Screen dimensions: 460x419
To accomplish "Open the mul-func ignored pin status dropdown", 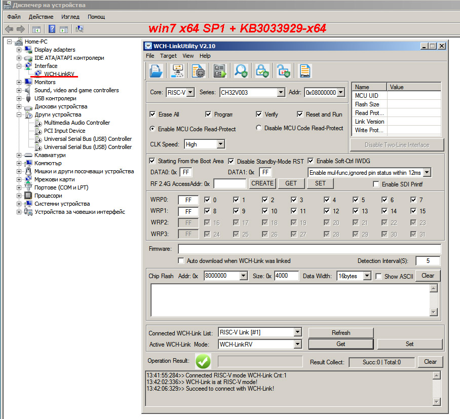I will (427, 173).
